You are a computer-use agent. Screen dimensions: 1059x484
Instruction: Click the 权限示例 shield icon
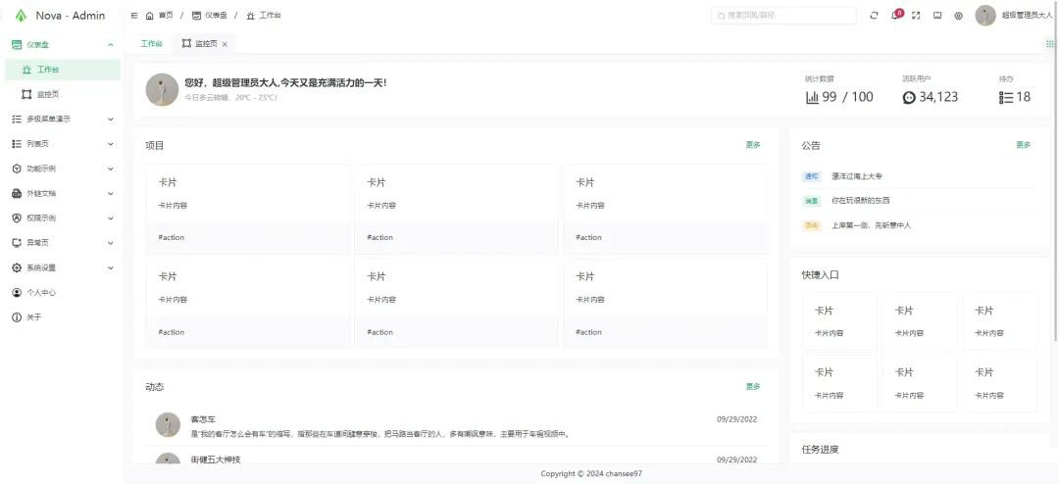pyautogui.click(x=17, y=218)
